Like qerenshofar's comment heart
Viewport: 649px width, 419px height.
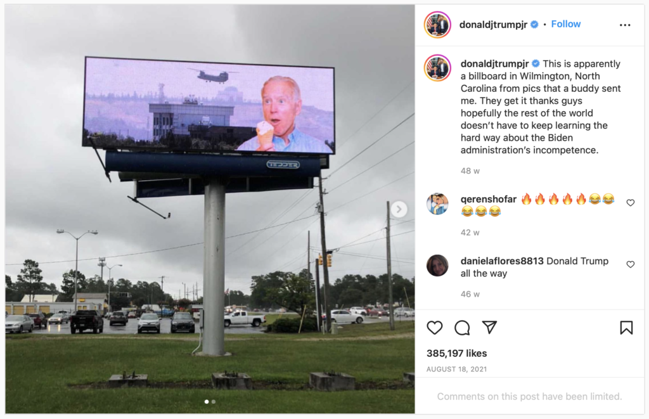pyautogui.click(x=631, y=202)
